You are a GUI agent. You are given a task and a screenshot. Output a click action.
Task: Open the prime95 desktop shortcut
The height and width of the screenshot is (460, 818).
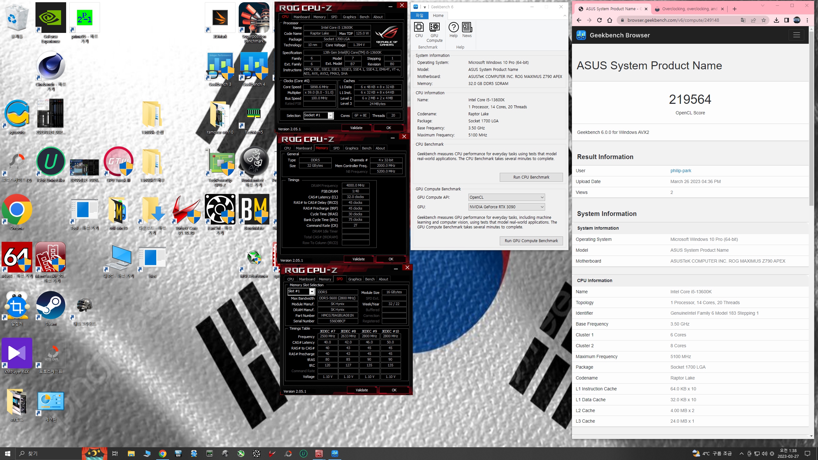(x=85, y=22)
